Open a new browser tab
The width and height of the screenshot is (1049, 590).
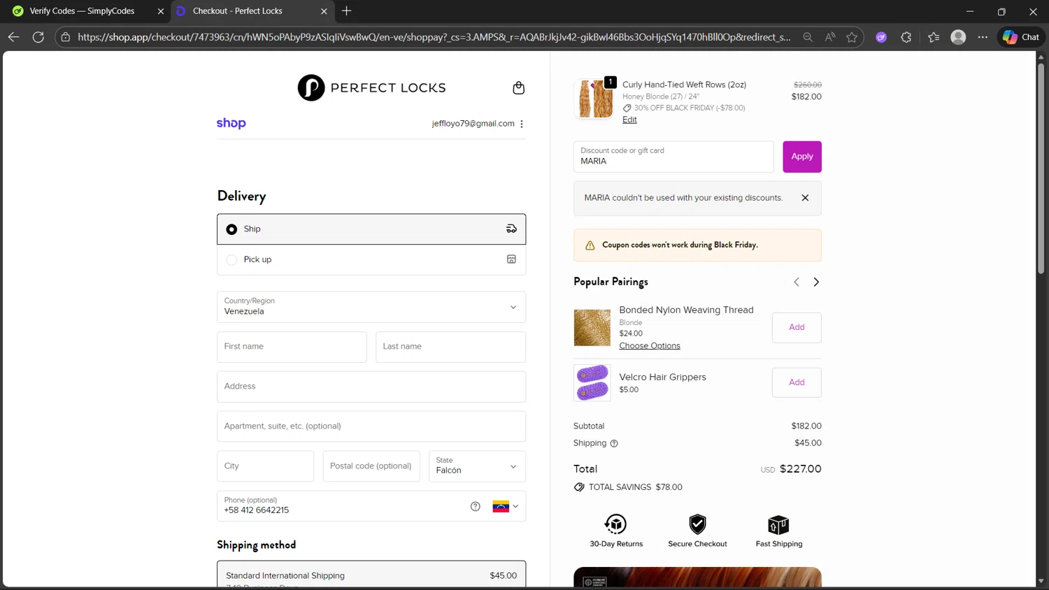(x=347, y=11)
